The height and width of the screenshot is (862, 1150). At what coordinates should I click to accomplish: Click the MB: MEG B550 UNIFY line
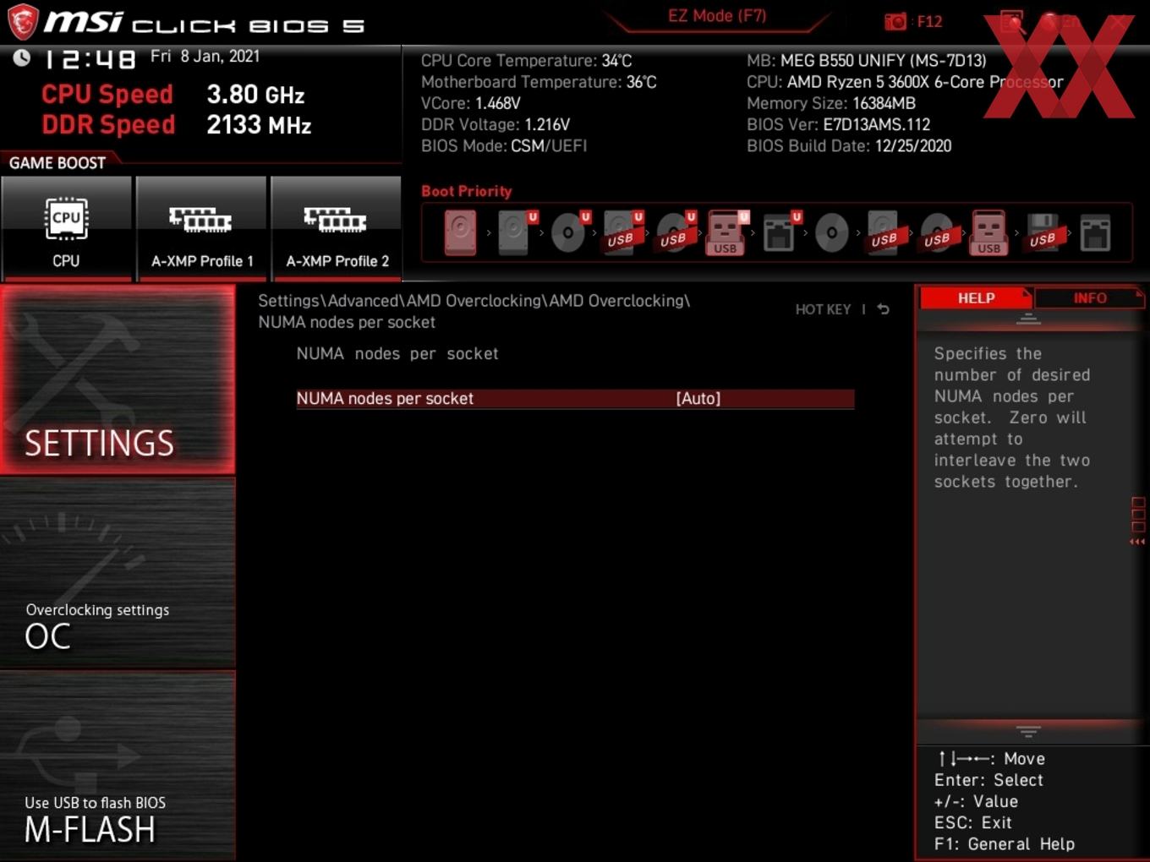pos(866,61)
